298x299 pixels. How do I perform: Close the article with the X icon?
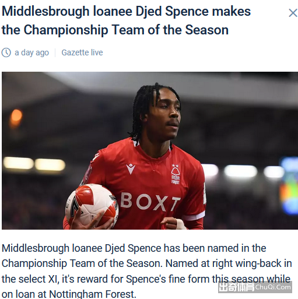(x=293, y=13)
